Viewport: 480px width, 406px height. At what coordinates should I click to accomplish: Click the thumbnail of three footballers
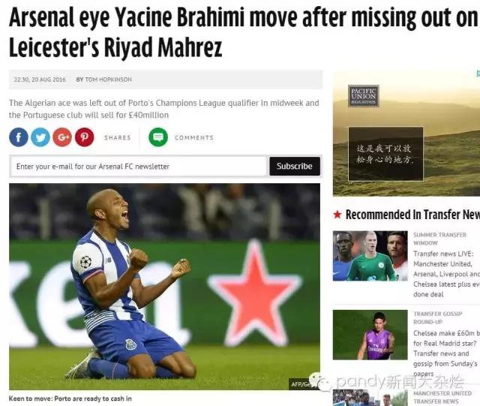pos(370,256)
